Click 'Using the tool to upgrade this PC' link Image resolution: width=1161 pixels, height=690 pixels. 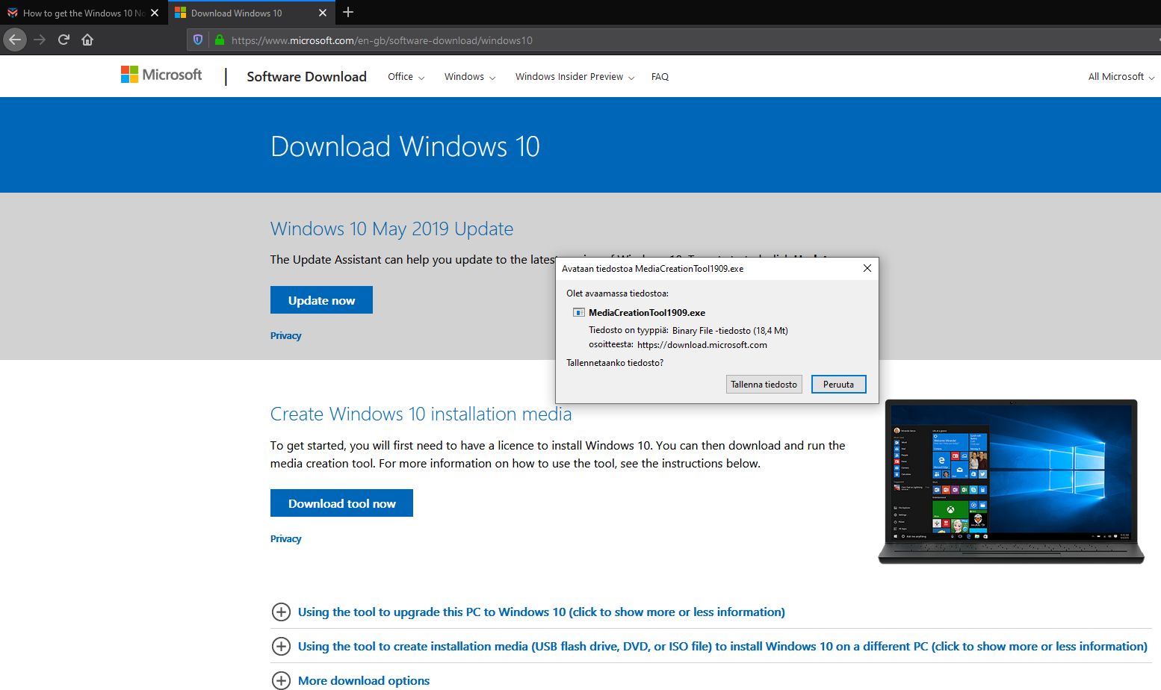click(542, 612)
